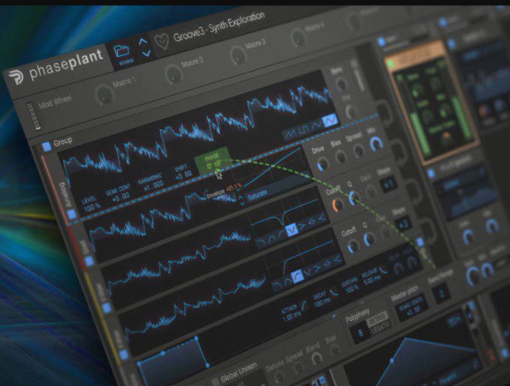Select the saw waveform shape in Analog oscillator
The width and height of the screenshot is (510, 386).
[x=289, y=133]
